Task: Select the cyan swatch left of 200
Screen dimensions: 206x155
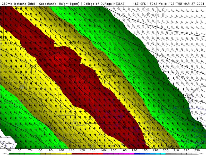Action: pyautogui.click(x=163, y=153)
